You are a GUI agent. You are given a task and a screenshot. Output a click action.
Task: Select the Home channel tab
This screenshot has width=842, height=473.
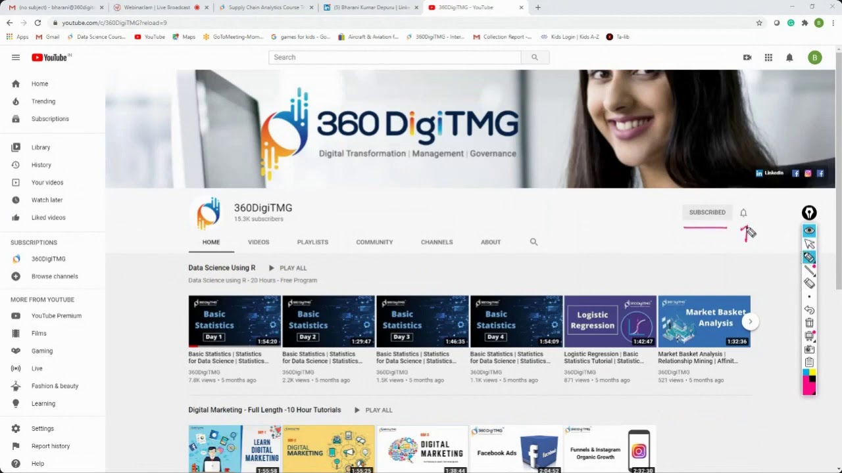[211, 242]
